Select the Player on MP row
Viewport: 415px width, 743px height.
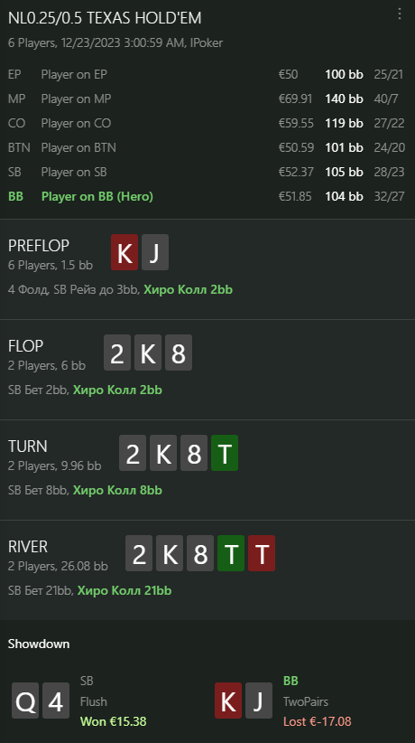(x=207, y=99)
